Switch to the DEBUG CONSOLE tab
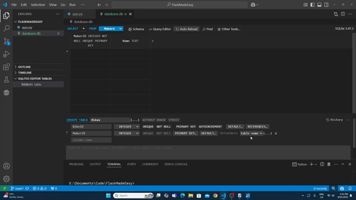356x200 pixels. point(176,164)
